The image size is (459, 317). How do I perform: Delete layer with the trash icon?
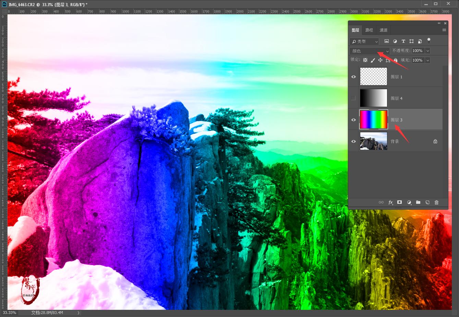coord(436,202)
